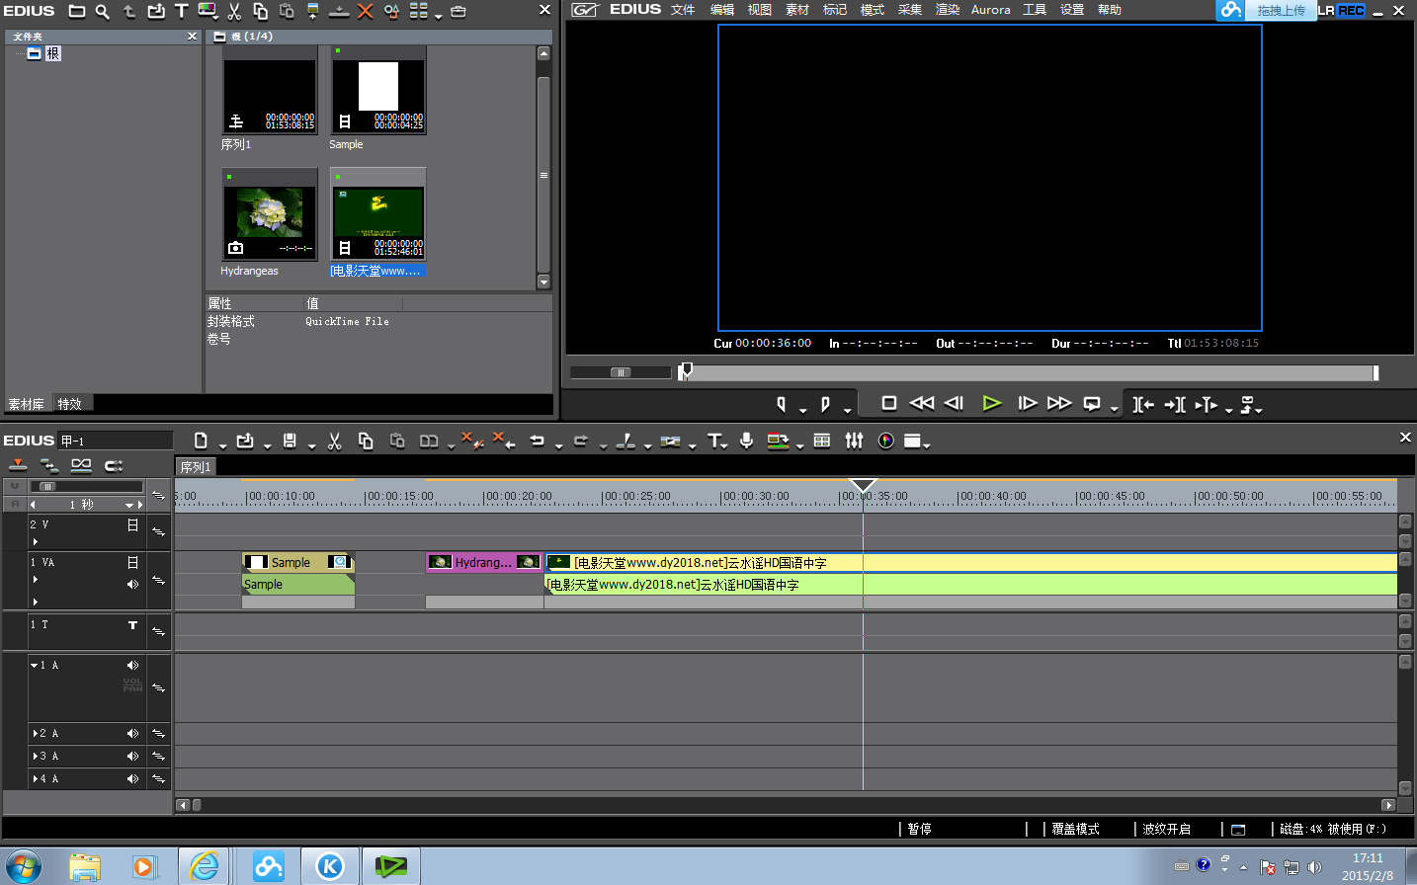This screenshot has height=885, width=1417.
Task: Click the search magnifier in the bin toolbar
Action: point(103,12)
